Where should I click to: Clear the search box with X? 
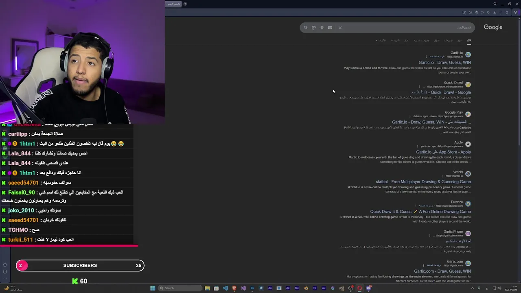[x=340, y=28]
